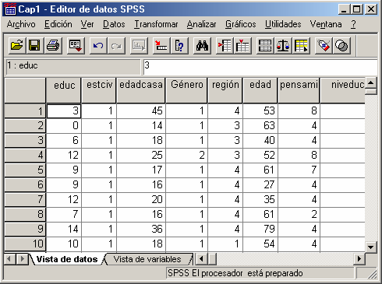382x284 pixels.
Task: Click the vertical scrollbar up arrow
Action: [x=371, y=82]
